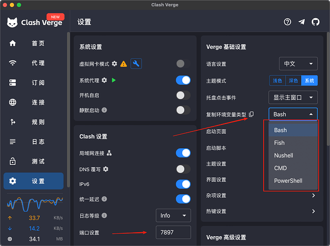Open 语言设置 language dropdown

click(298, 63)
